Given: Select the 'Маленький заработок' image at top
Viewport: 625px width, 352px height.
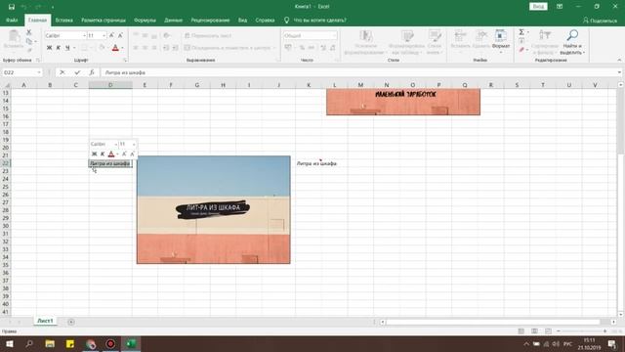Looking at the screenshot, I should pyautogui.click(x=403, y=102).
